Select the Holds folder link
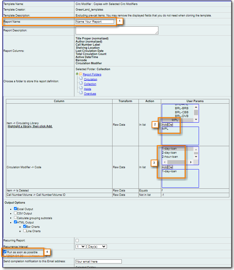 (x=87, y=89)
